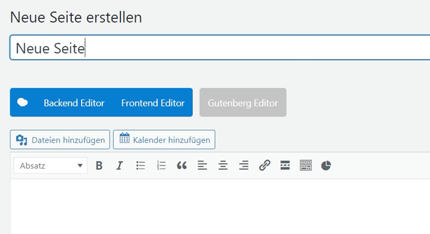Center align the text
Viewport: 430px width, 234px height.
coord(223,166)
